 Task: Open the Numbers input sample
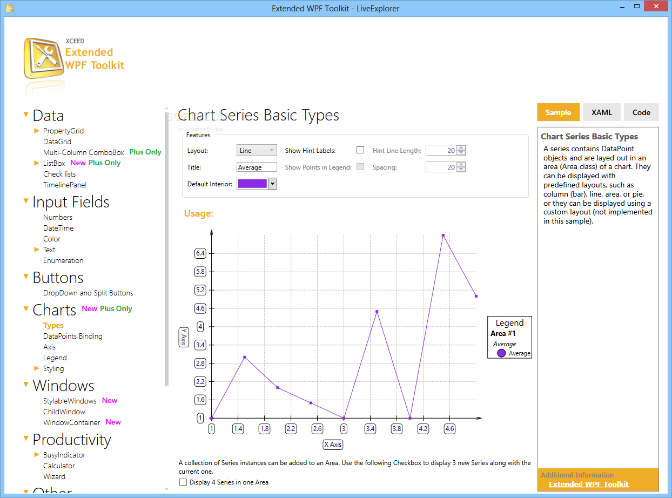pos(58,217)
